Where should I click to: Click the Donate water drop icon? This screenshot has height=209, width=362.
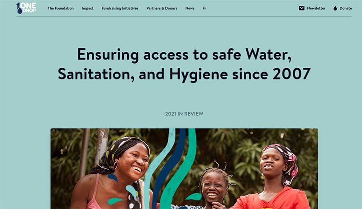pyautogui.click(x=335, y=8)
